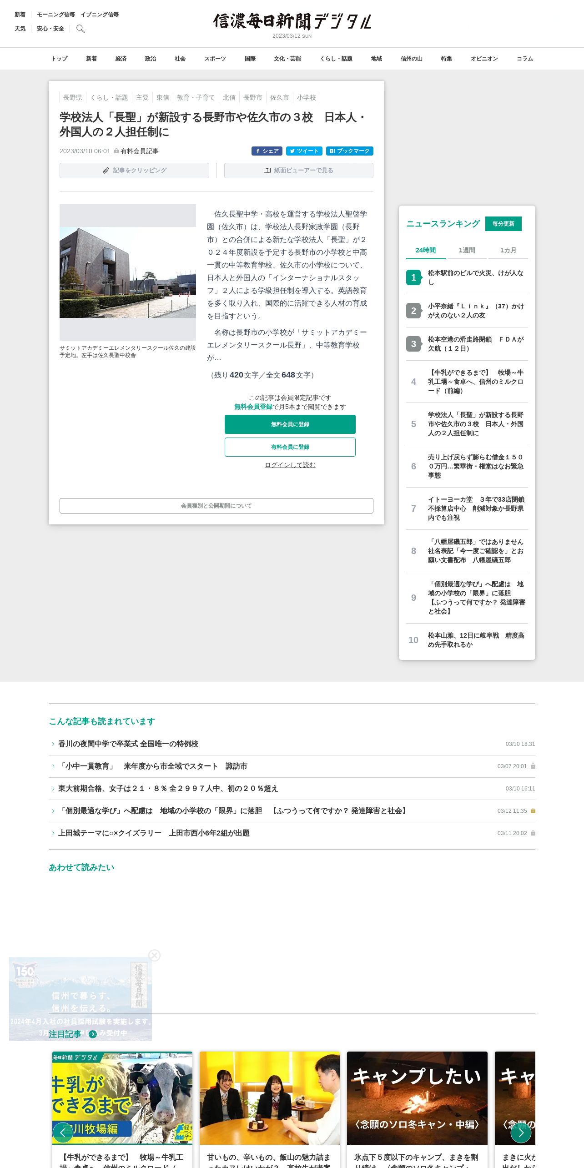
Task: Switch ranking to 24時間 tab
Action: tap(426, 251)
